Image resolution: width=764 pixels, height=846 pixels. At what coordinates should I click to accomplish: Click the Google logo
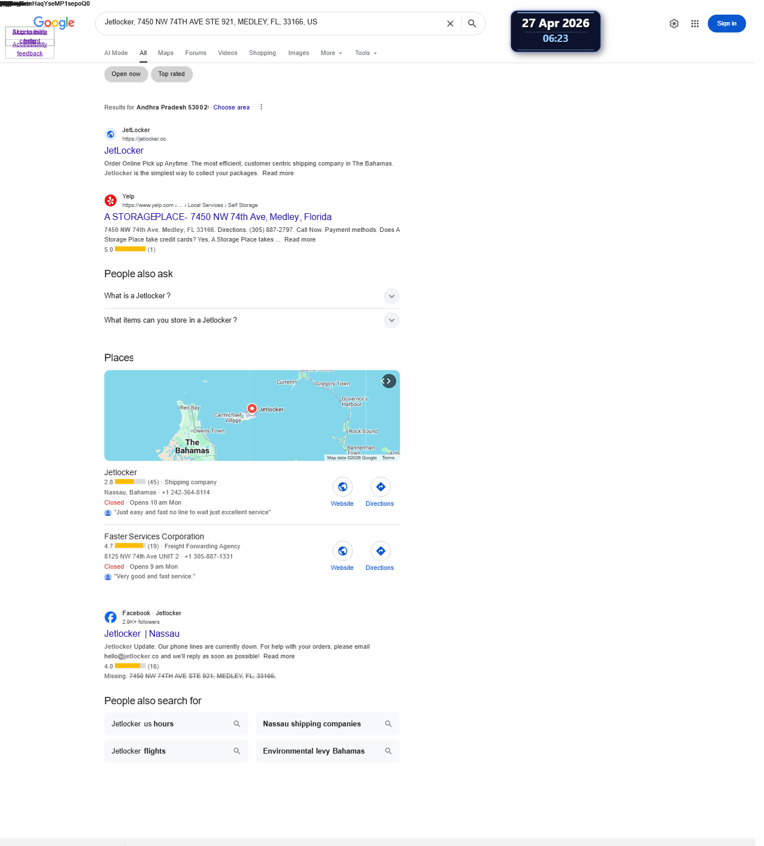pos(54,23)
